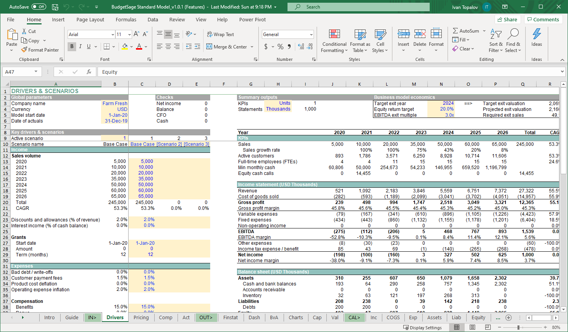
Task: Open the Comments pane button
Action: (542, 19)
